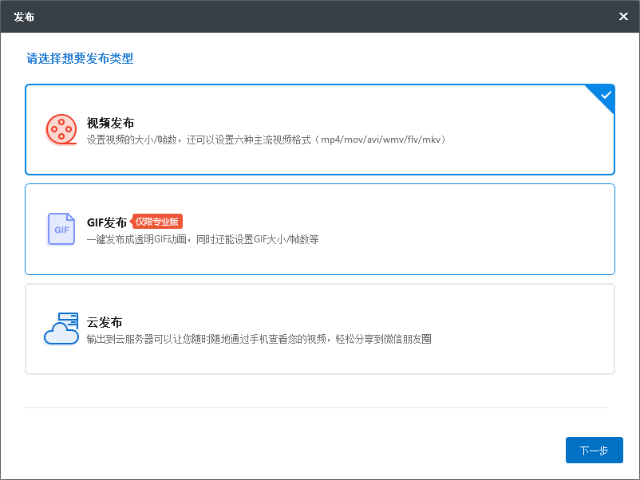
Task: Click the 发布 title bar label
Action: tap(24, 17)
